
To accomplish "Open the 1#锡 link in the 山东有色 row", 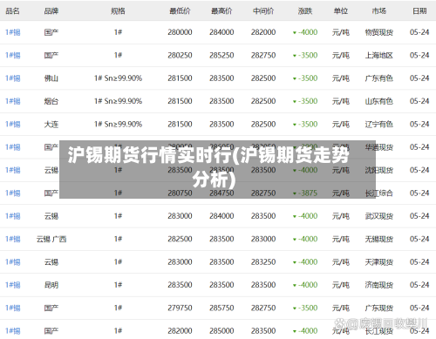I will pyautogui.click(x=13, y=101).
